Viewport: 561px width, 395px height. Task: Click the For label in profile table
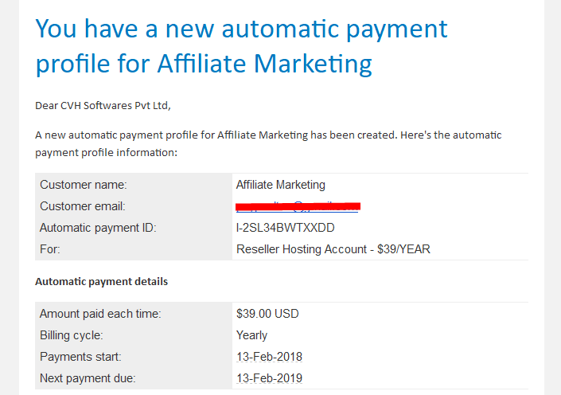(x=49, y=249)
